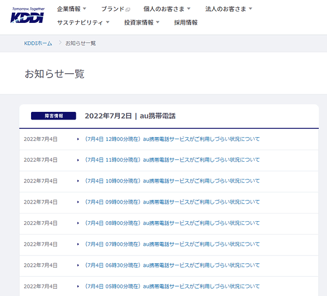Click the breadcrumb chevron separator
Screen dimensions: 327x296
60,43
